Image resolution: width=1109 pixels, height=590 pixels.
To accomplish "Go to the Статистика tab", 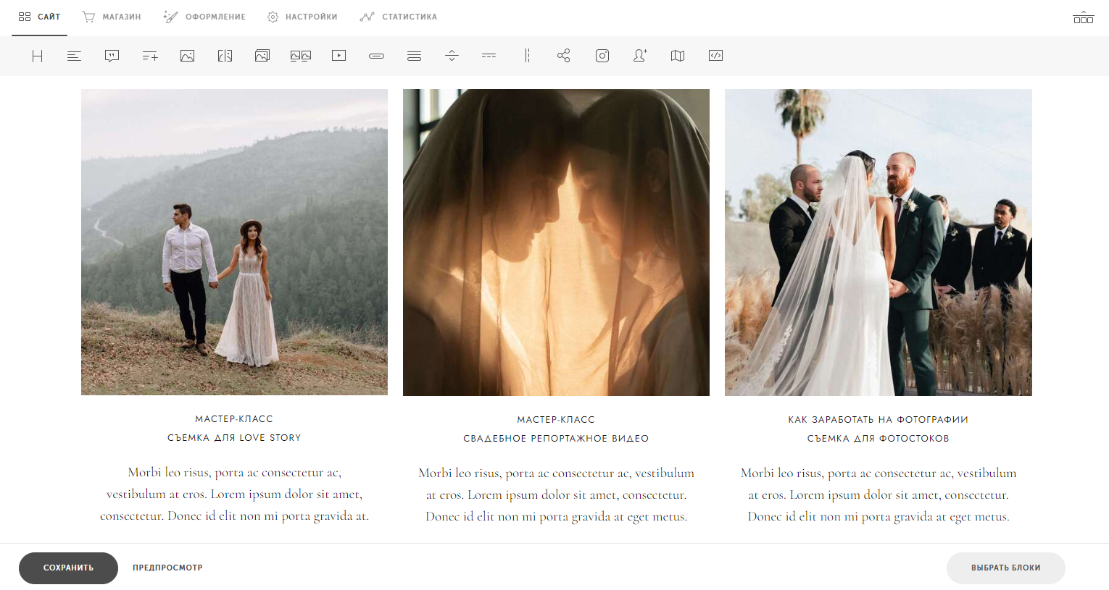I will (x=399, y=17).
